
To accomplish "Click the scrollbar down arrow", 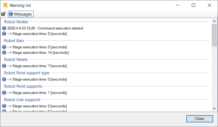I will point(214,108).
